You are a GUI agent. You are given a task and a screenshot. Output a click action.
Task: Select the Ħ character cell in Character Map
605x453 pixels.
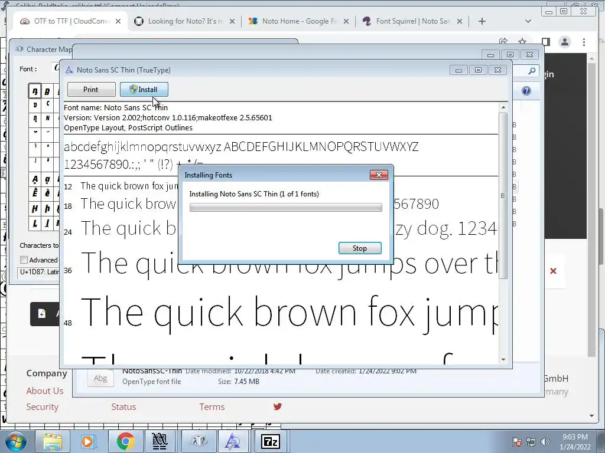pyautogui.click(x=35, y=208)
